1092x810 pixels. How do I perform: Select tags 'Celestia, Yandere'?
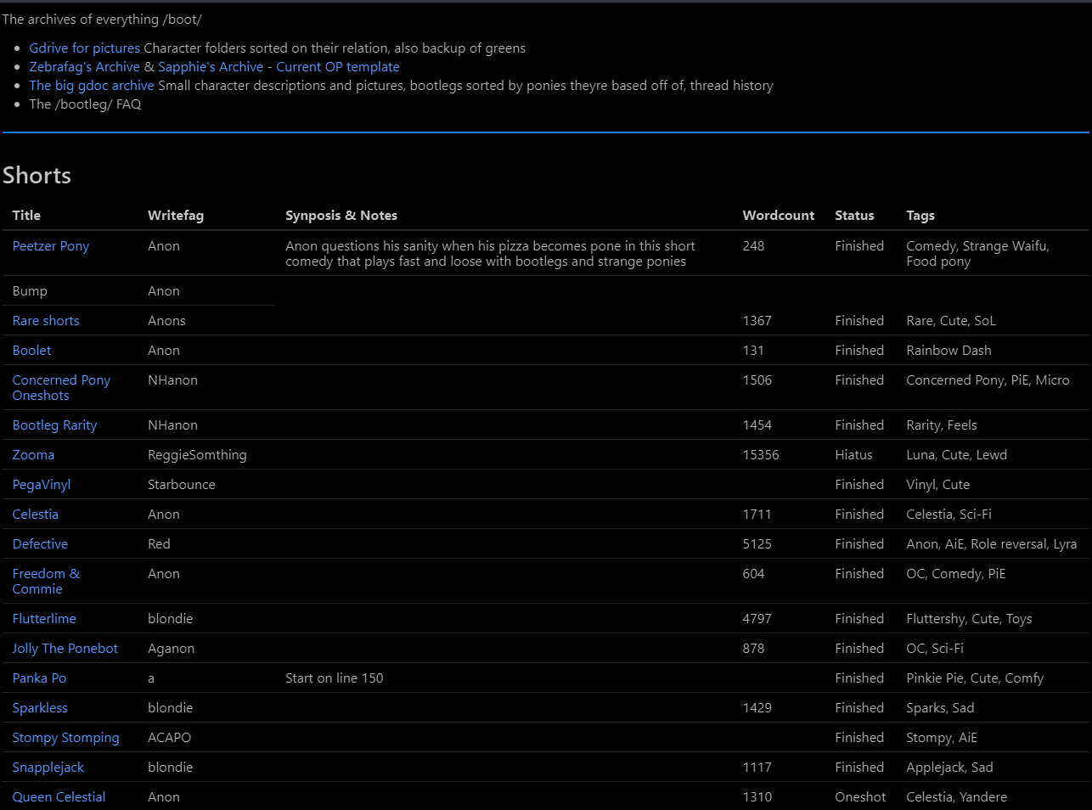957,797
